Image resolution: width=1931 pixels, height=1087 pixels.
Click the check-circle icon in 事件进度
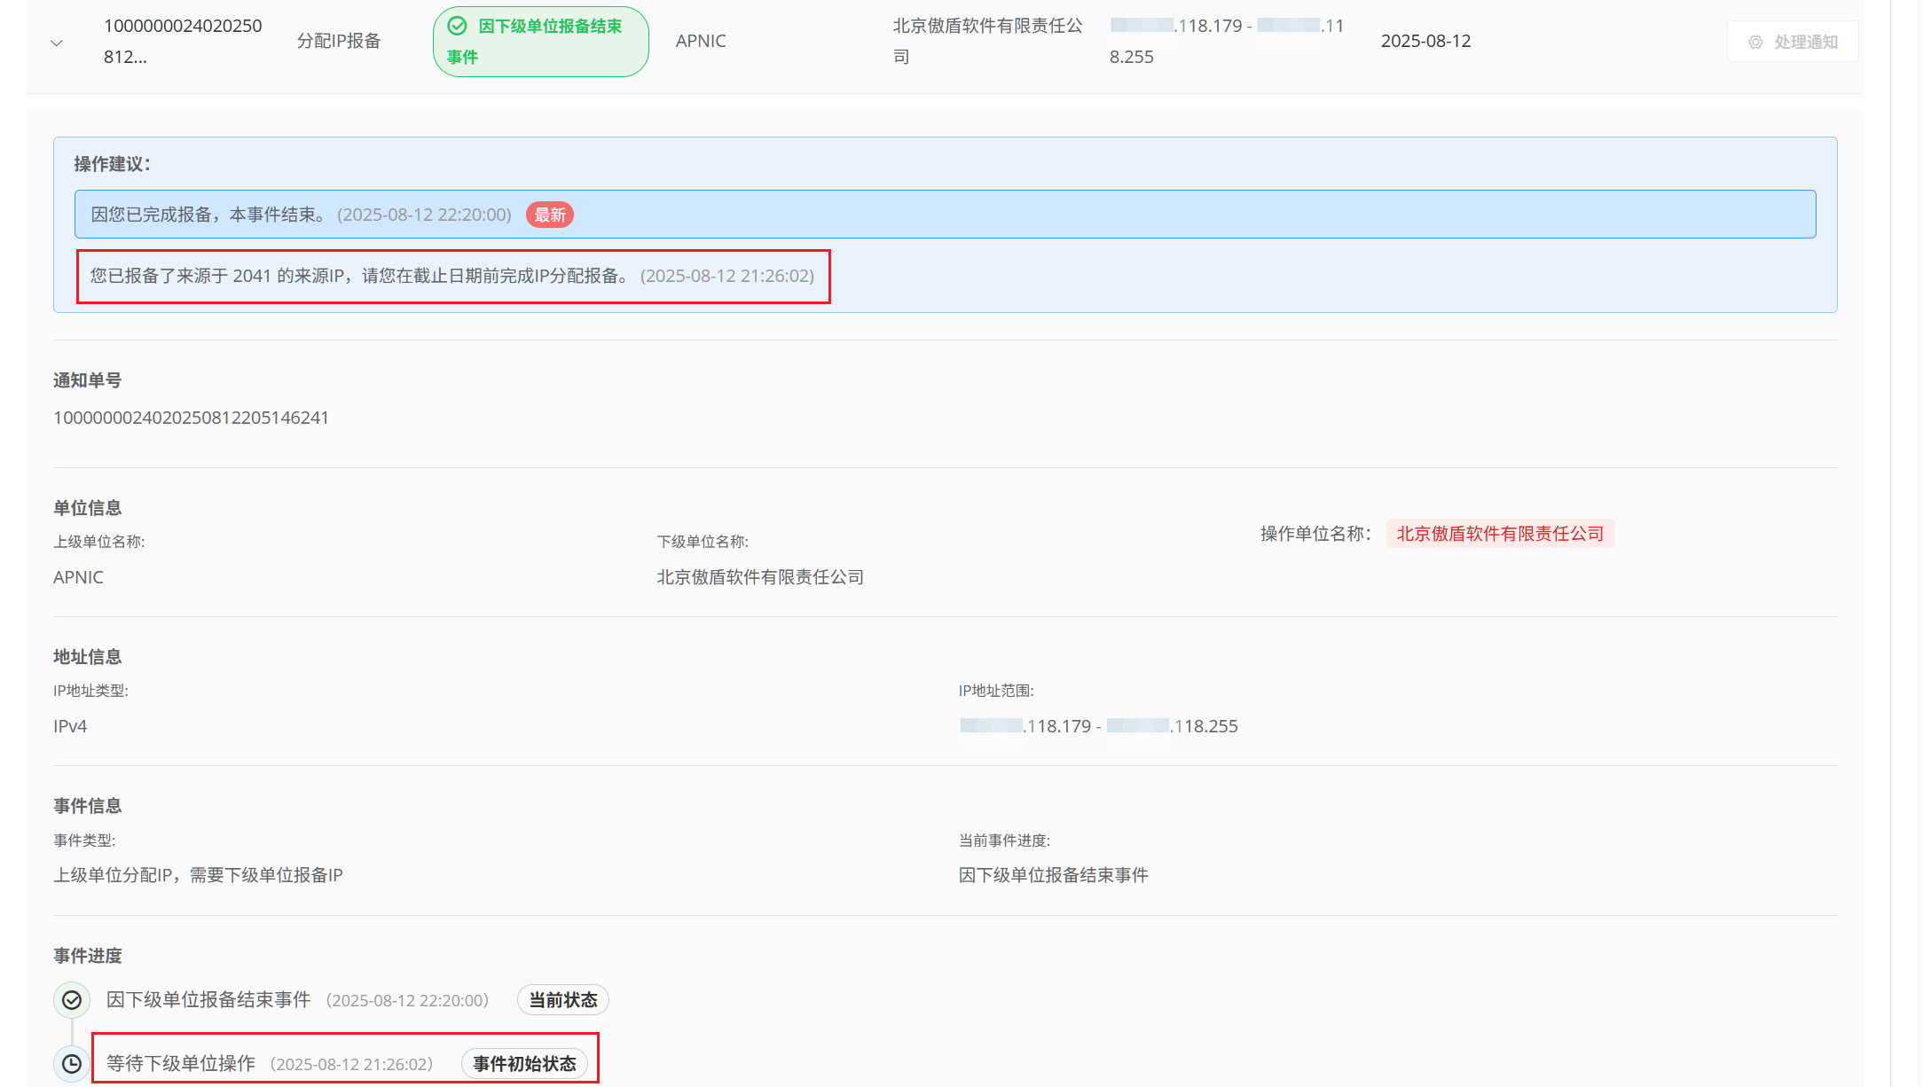(72, 1000)
